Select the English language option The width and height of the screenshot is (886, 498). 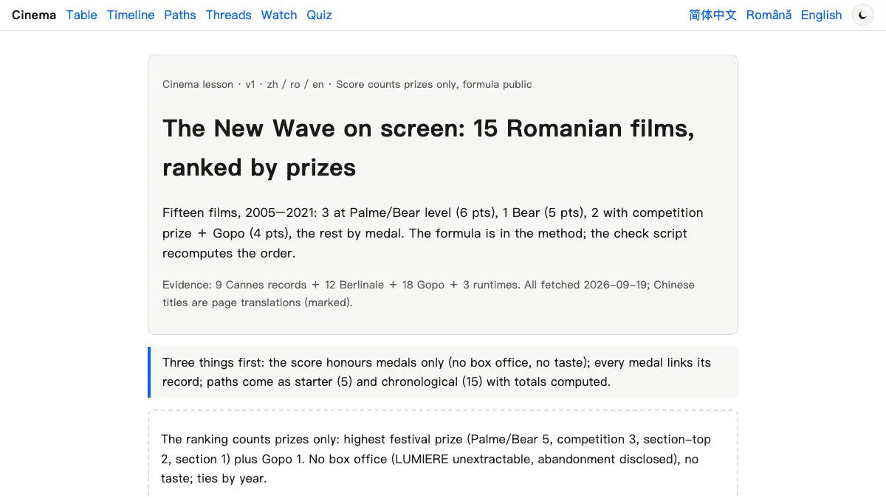click(821, 15)
